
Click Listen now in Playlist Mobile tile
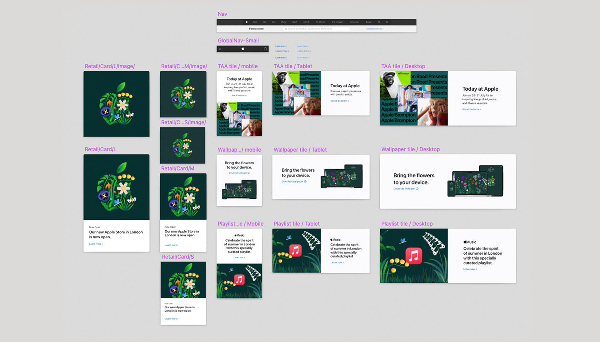(239, 258)
